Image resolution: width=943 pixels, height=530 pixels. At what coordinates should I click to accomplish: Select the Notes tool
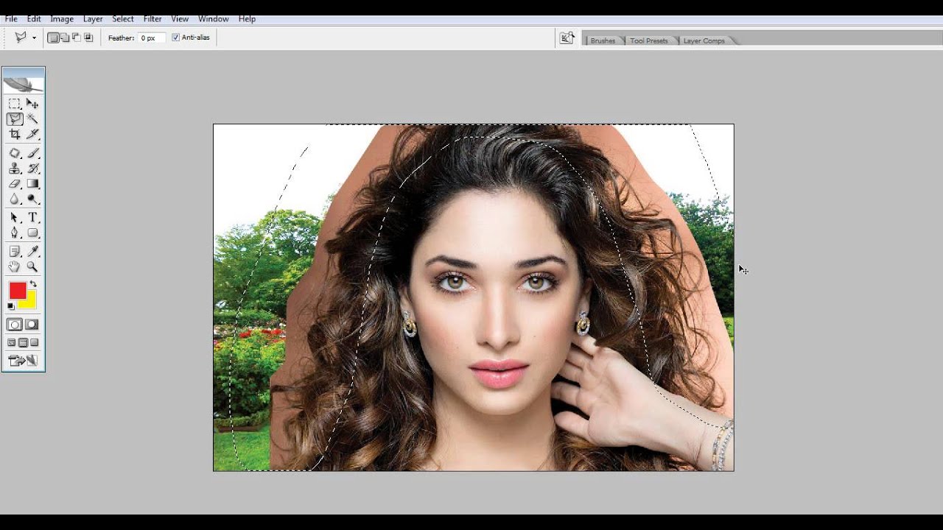tap(15, 252)
